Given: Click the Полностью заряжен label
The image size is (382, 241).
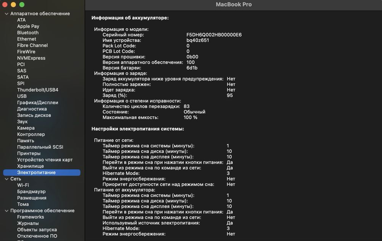Looking at the screenshot, I should tap(126, 84).
